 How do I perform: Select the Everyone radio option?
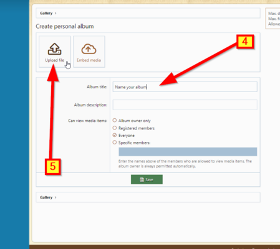(x=115, y=135)
